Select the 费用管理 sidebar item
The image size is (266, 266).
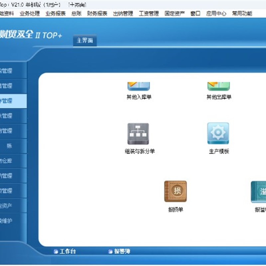coord(13,131)
